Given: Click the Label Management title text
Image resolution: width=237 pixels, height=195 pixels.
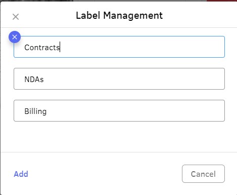Looking at the screenshot, I should click(119, 16).
